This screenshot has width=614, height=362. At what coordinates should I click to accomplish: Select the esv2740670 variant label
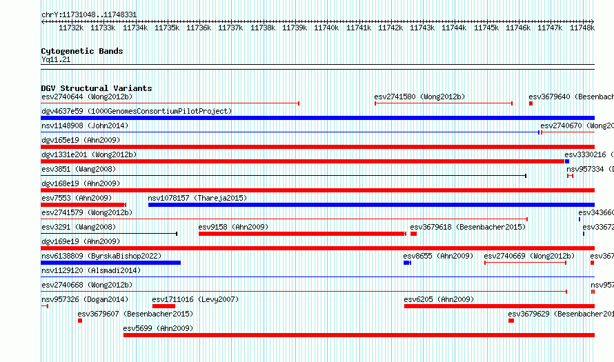click(x=577, y=125)
